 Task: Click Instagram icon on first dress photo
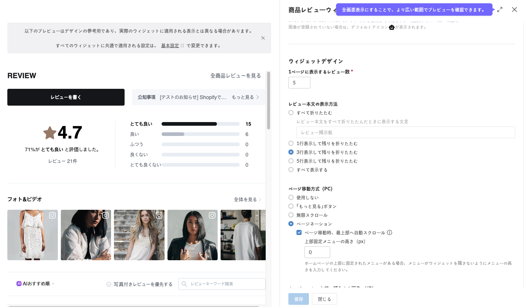click(52, 215)
